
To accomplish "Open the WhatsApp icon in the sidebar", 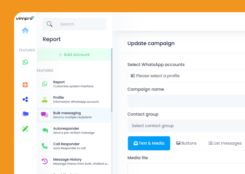I will click(25, 62).
